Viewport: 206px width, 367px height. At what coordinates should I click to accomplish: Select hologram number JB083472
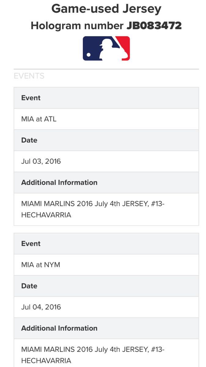pos(154,26)
